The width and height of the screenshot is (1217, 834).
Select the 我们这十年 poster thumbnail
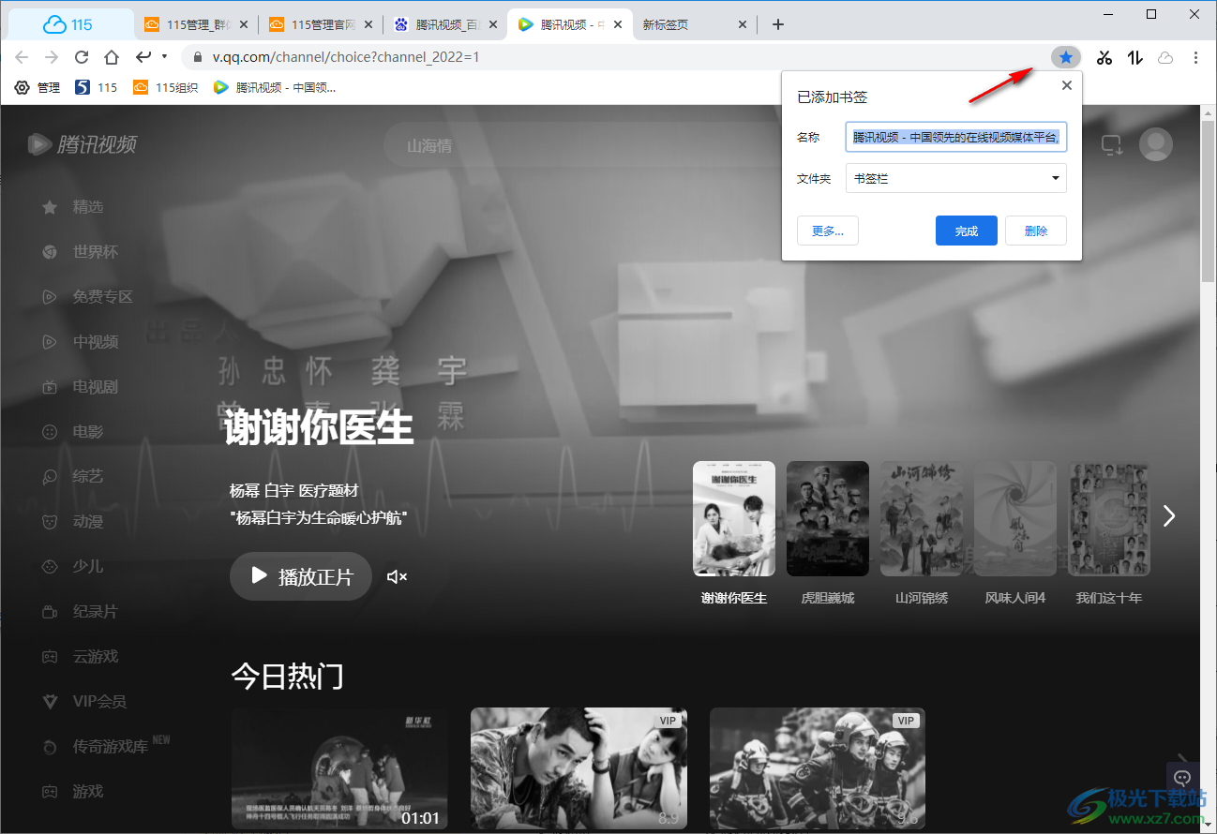coord(1109,519)
